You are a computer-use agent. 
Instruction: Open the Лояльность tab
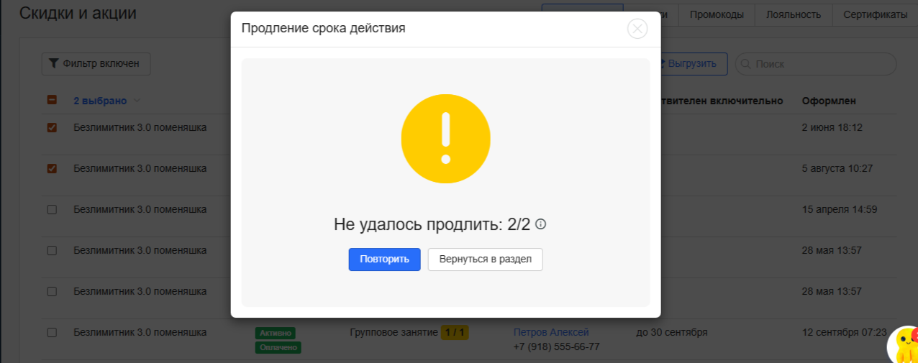[x=794, y=14]
